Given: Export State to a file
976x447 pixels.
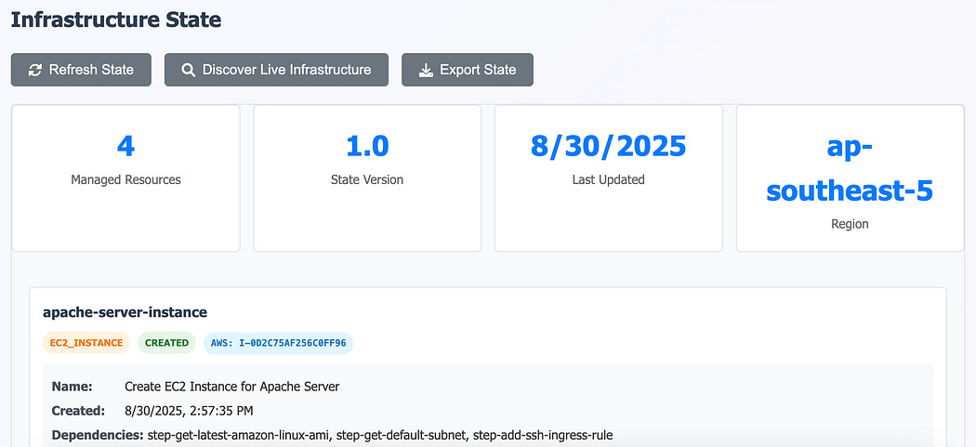Looking at the screenshot, I should click(x=468, y=70).
